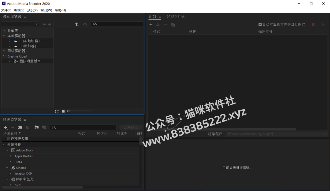This screenshot has height=191, width=330.
Task: Expand the Apple ProRes presets
Action: point(10,156)
